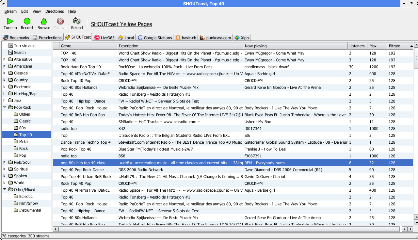Click the Live365 logo icon
This screenshot has height=240, width=418.
click(x=97, y=38)
